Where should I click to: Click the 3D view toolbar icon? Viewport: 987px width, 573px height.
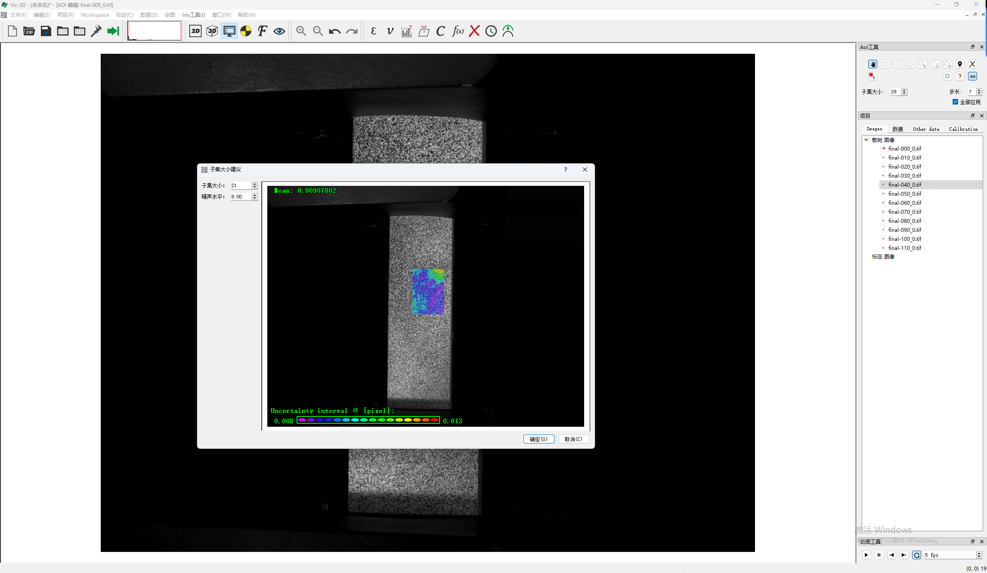click(212, 31)
